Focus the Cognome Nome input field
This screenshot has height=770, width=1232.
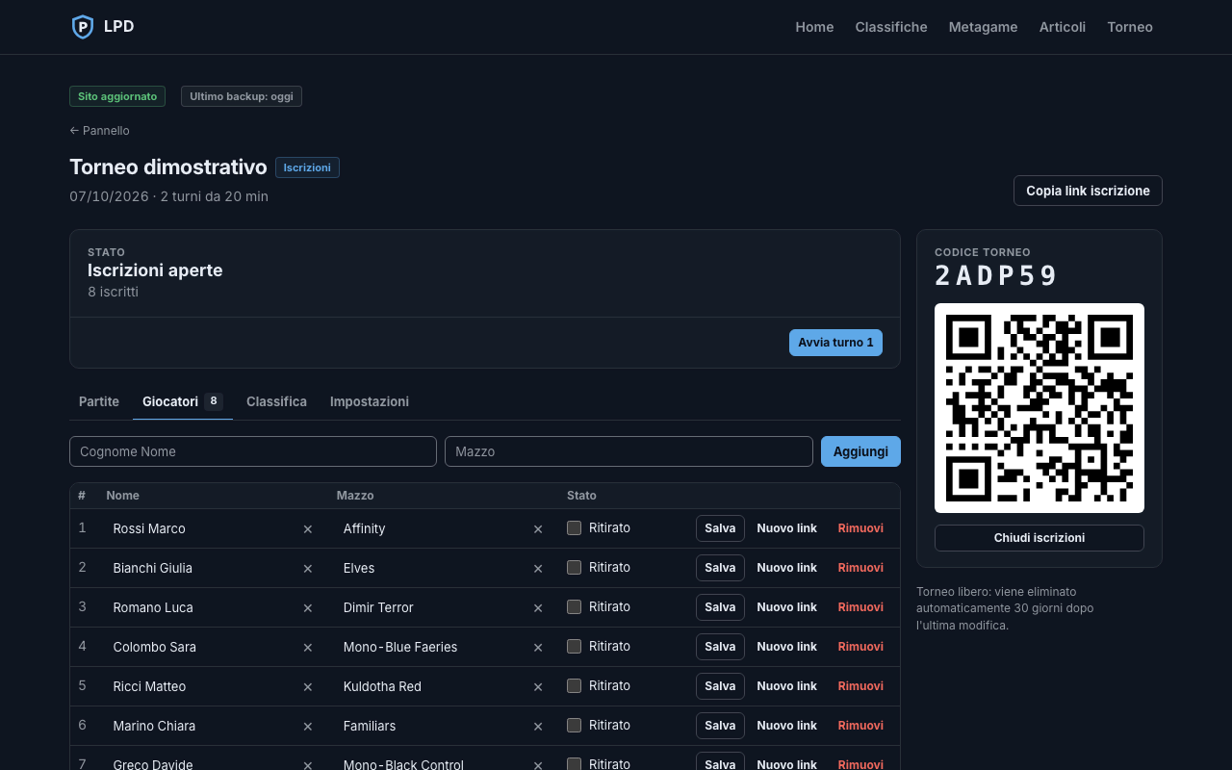click(253, 451)
